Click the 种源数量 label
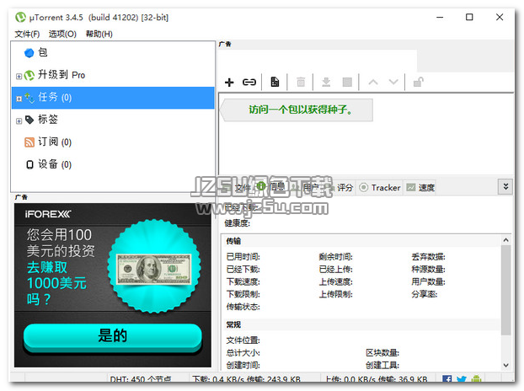 [428, 270]
